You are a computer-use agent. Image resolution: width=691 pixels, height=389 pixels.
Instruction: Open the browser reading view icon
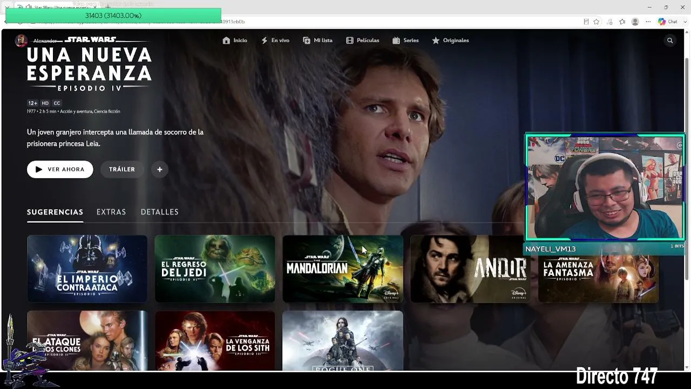pyautogui.click(x=586, y=22)
